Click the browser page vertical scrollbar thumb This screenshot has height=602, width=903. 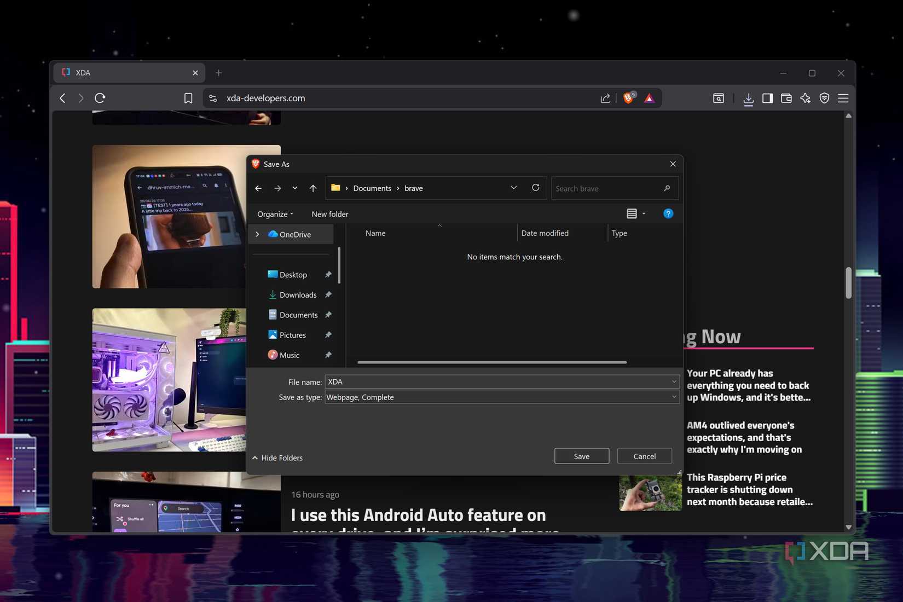click(848, 283)
